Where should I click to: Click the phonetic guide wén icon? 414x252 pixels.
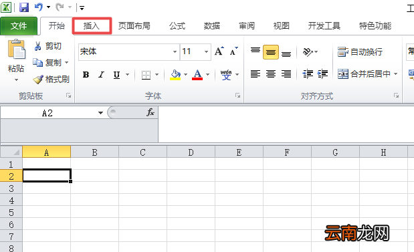coord(226,75)
